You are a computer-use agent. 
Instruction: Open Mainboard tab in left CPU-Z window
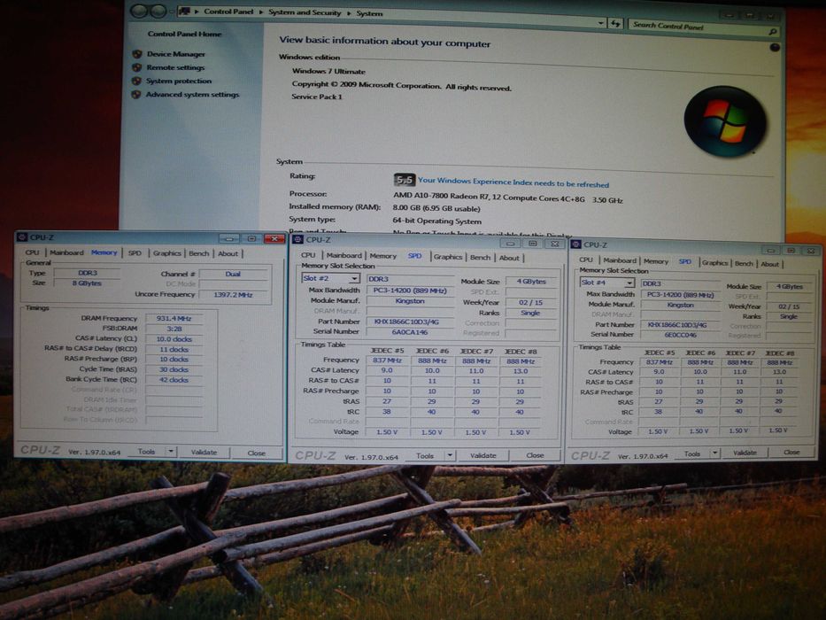pos(66,252)
